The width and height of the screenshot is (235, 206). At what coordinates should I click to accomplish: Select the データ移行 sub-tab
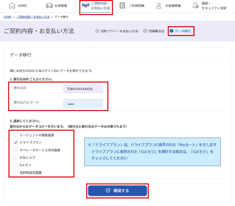point(180,31)
